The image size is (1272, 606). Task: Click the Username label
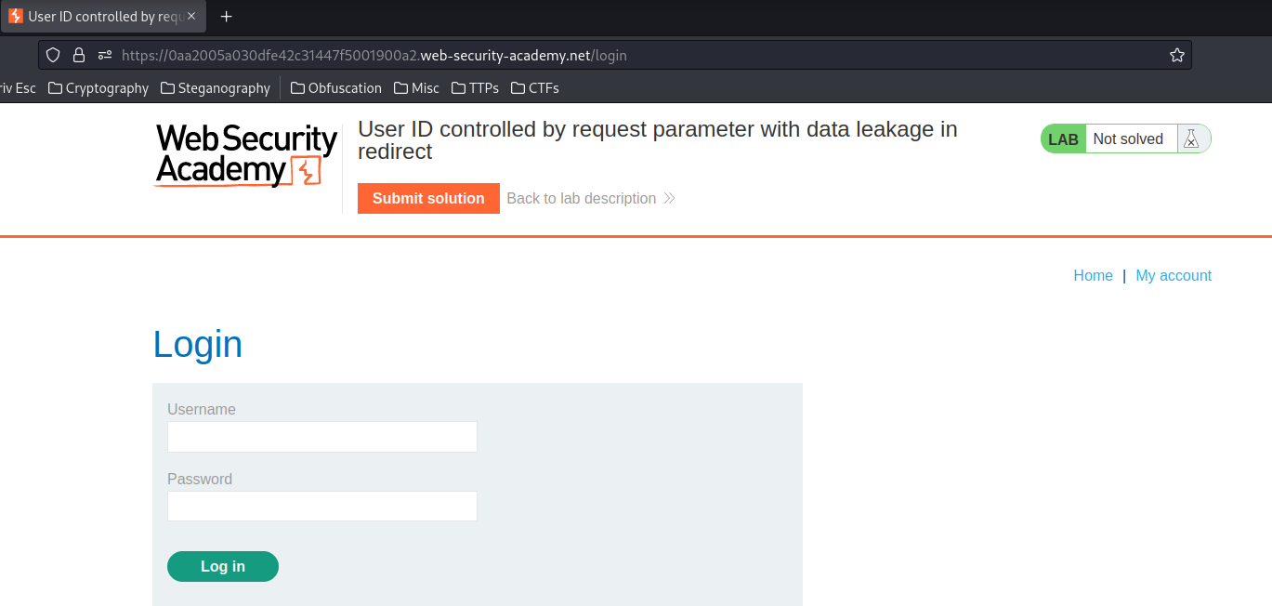tap(202, 409)
